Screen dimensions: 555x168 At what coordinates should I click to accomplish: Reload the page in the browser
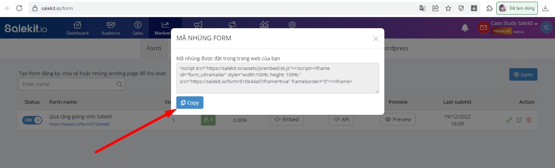(x=19, y=8)
